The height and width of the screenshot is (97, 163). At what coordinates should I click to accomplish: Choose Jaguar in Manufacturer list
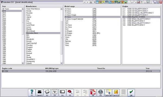[x=43, y=17]
